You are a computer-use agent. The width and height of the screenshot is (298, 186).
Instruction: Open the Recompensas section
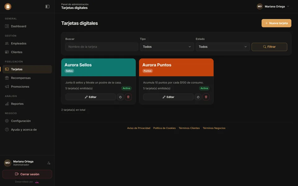point(27,78)
